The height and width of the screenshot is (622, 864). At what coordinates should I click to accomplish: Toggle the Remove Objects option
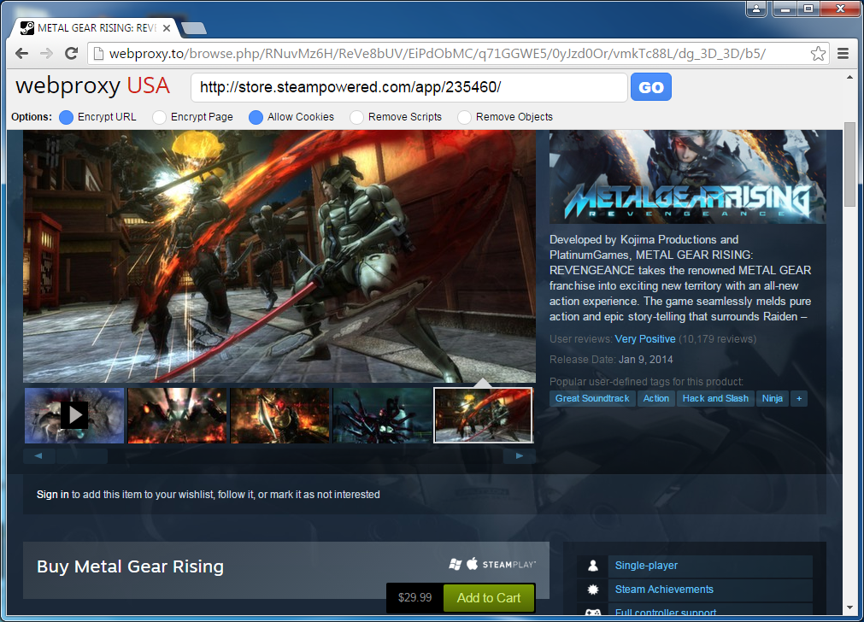coord(465,117)
